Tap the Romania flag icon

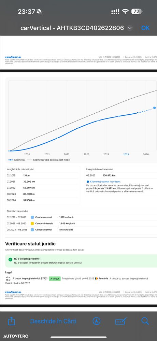[x=96, y=279]
